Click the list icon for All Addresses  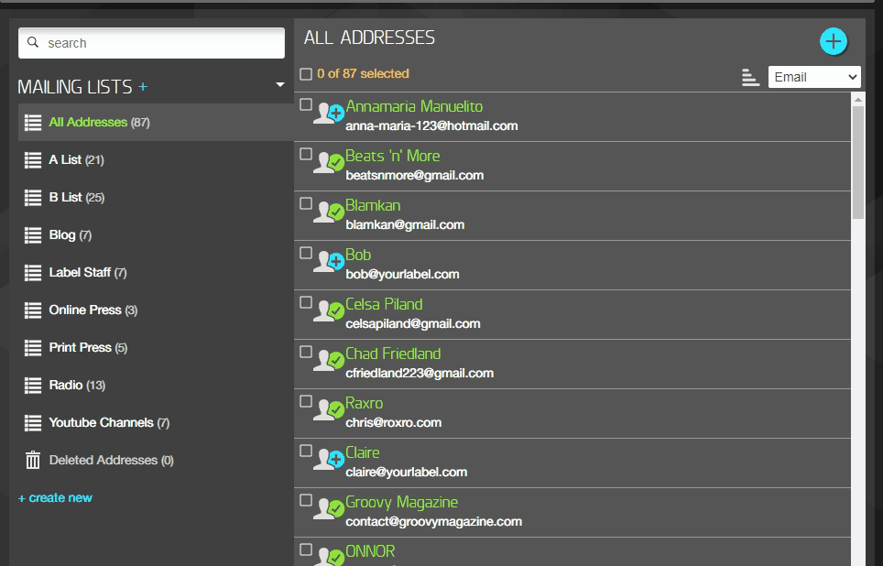tap(33, 122)
